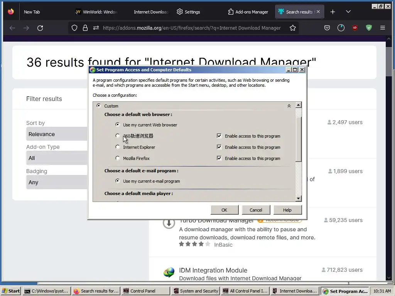
Task: Select Use my current e-mail program
Action: point(117,181)
